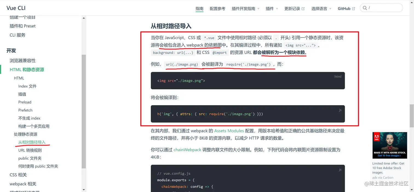
Task: Click the sidebar scrollbar down arrow
Action: tap(84, 189)
